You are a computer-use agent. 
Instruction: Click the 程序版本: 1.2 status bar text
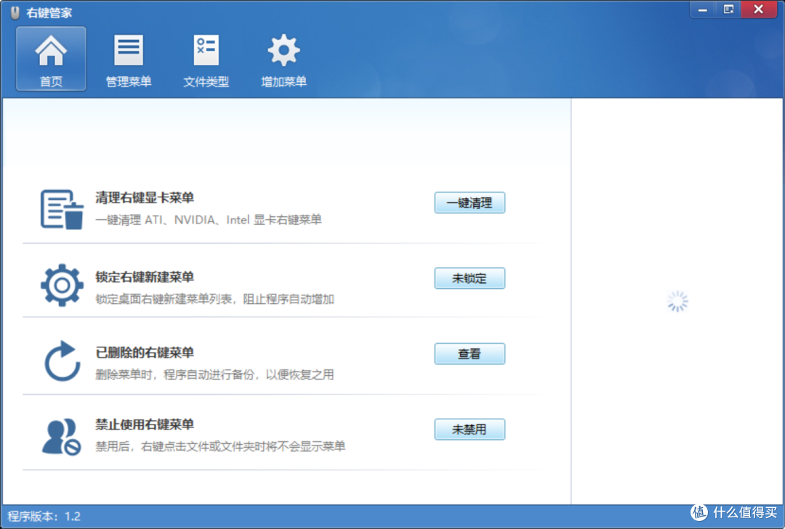(44, 517)
